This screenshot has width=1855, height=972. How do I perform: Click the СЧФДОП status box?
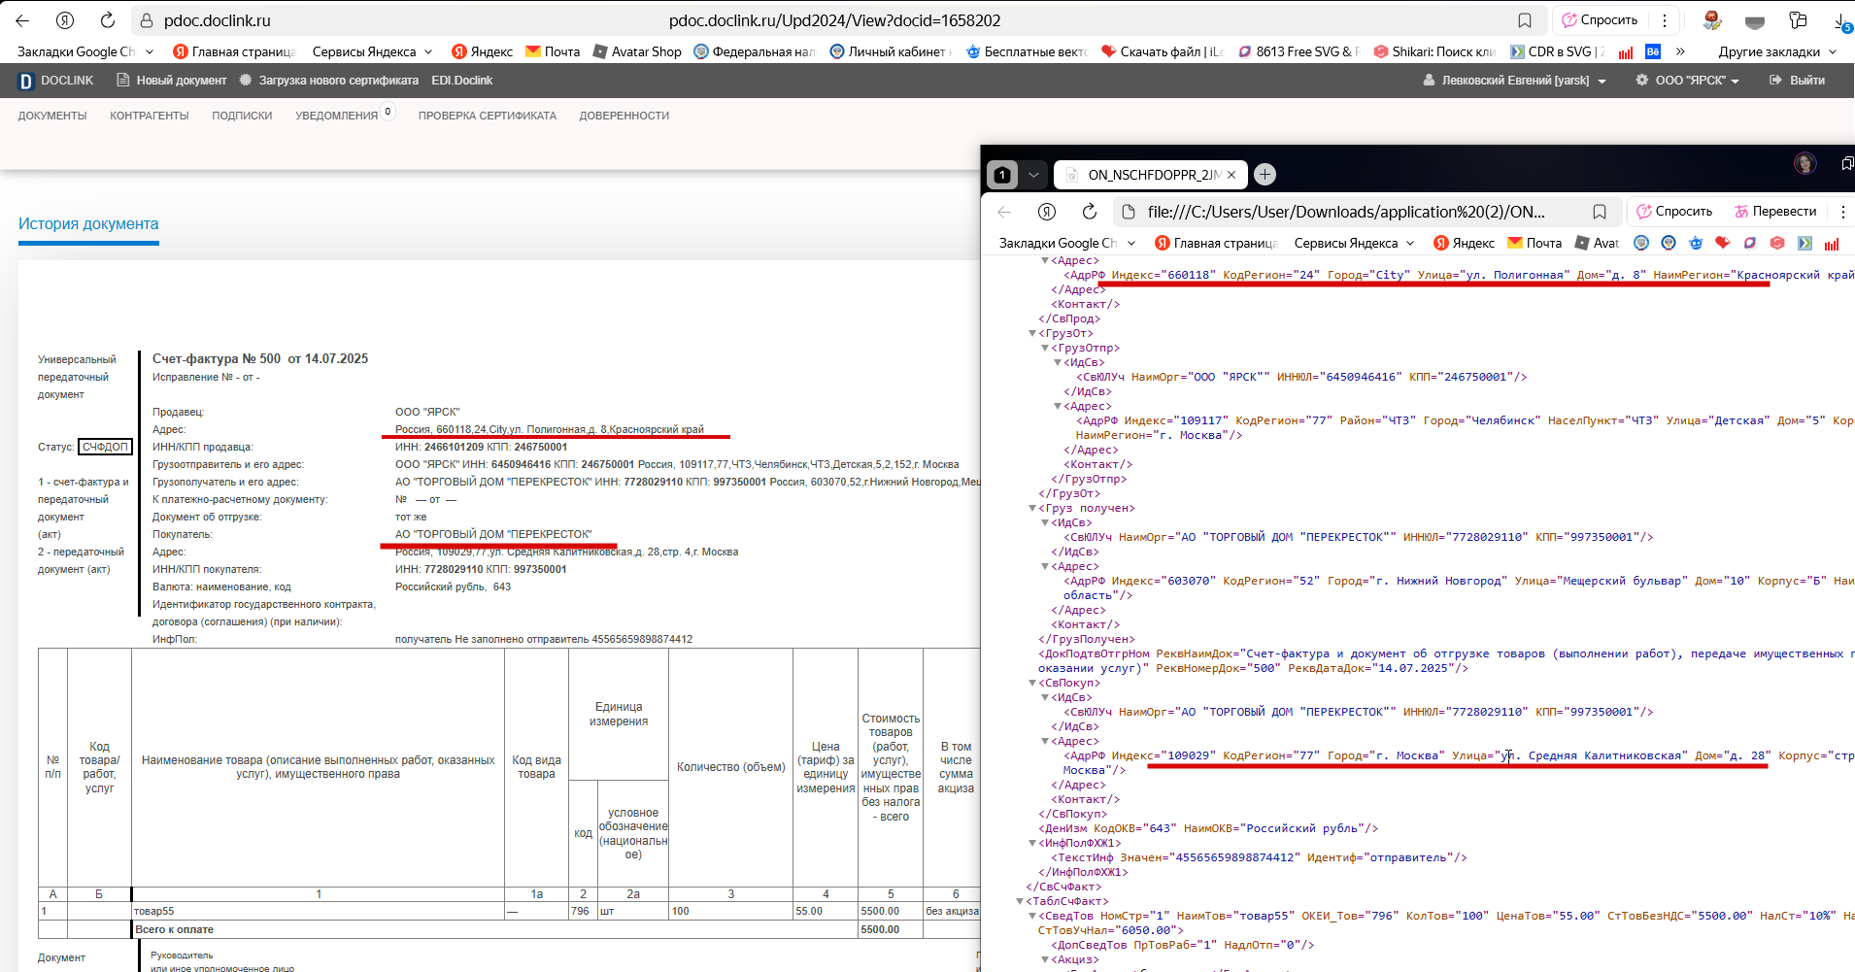(x=105, y=447)
